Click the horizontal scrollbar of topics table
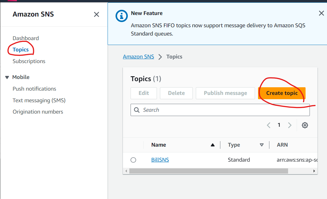Screen dimensions: 327x199 coord(208,171)
